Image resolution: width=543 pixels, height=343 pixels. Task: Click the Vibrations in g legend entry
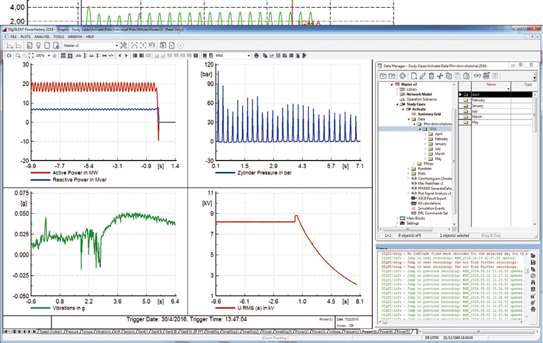[69, 308]
